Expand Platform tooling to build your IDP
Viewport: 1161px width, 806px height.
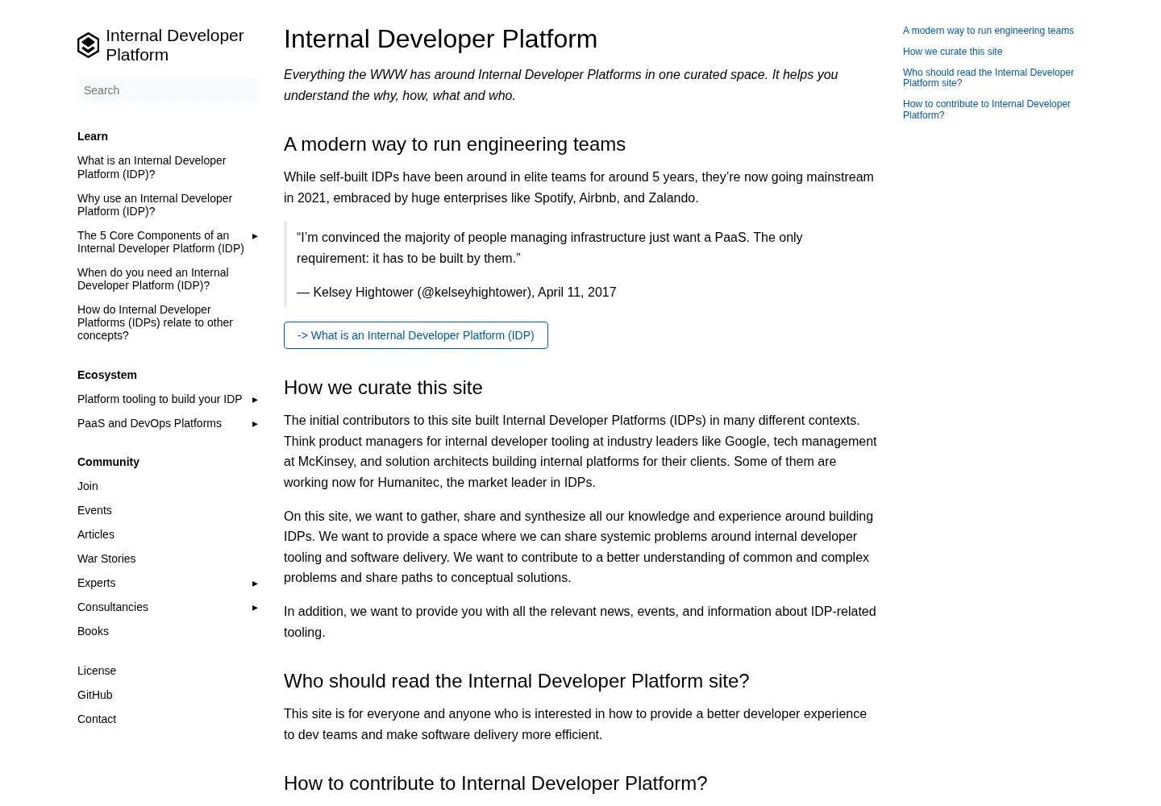pos(255,400)
